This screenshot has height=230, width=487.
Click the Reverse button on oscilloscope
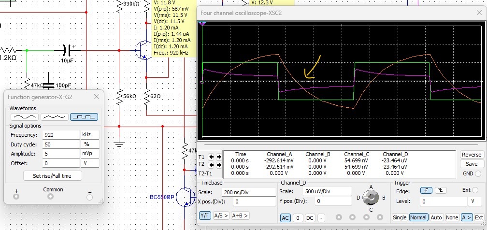(472, 155)
